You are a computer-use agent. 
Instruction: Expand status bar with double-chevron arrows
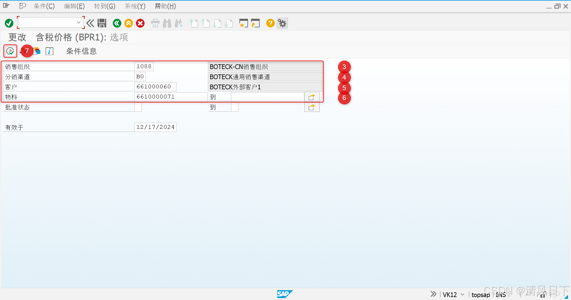434,294
